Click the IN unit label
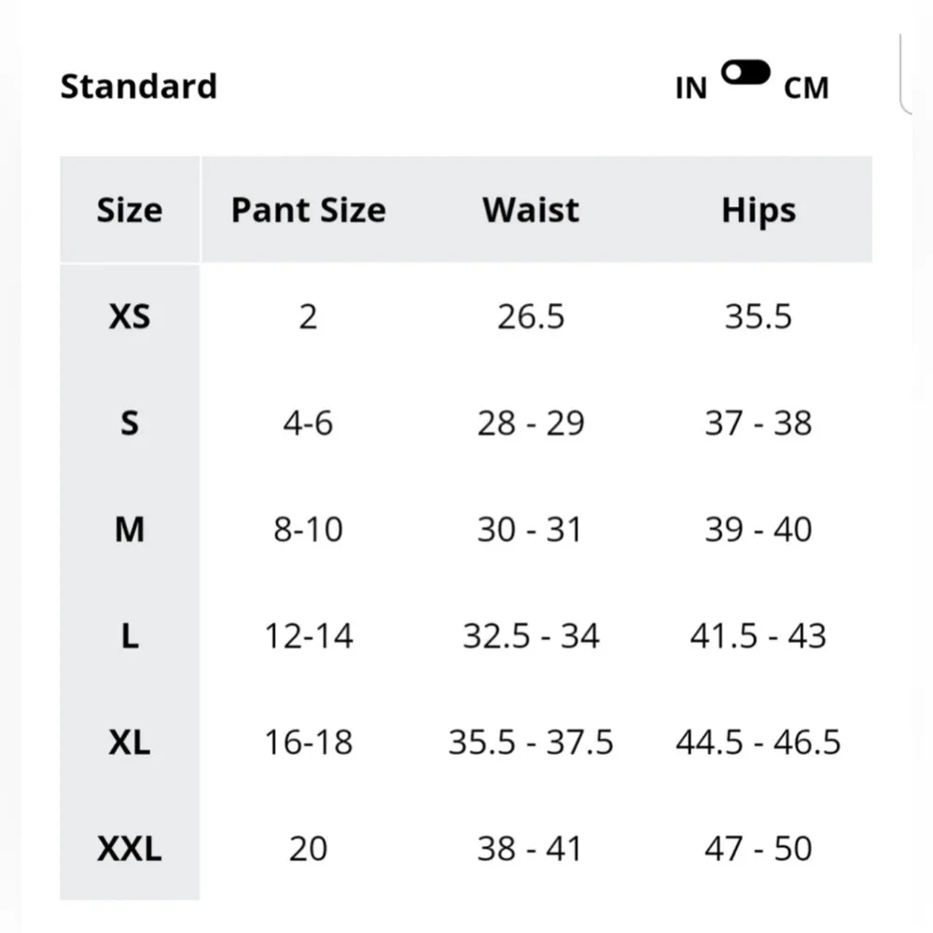 point(691,89)
